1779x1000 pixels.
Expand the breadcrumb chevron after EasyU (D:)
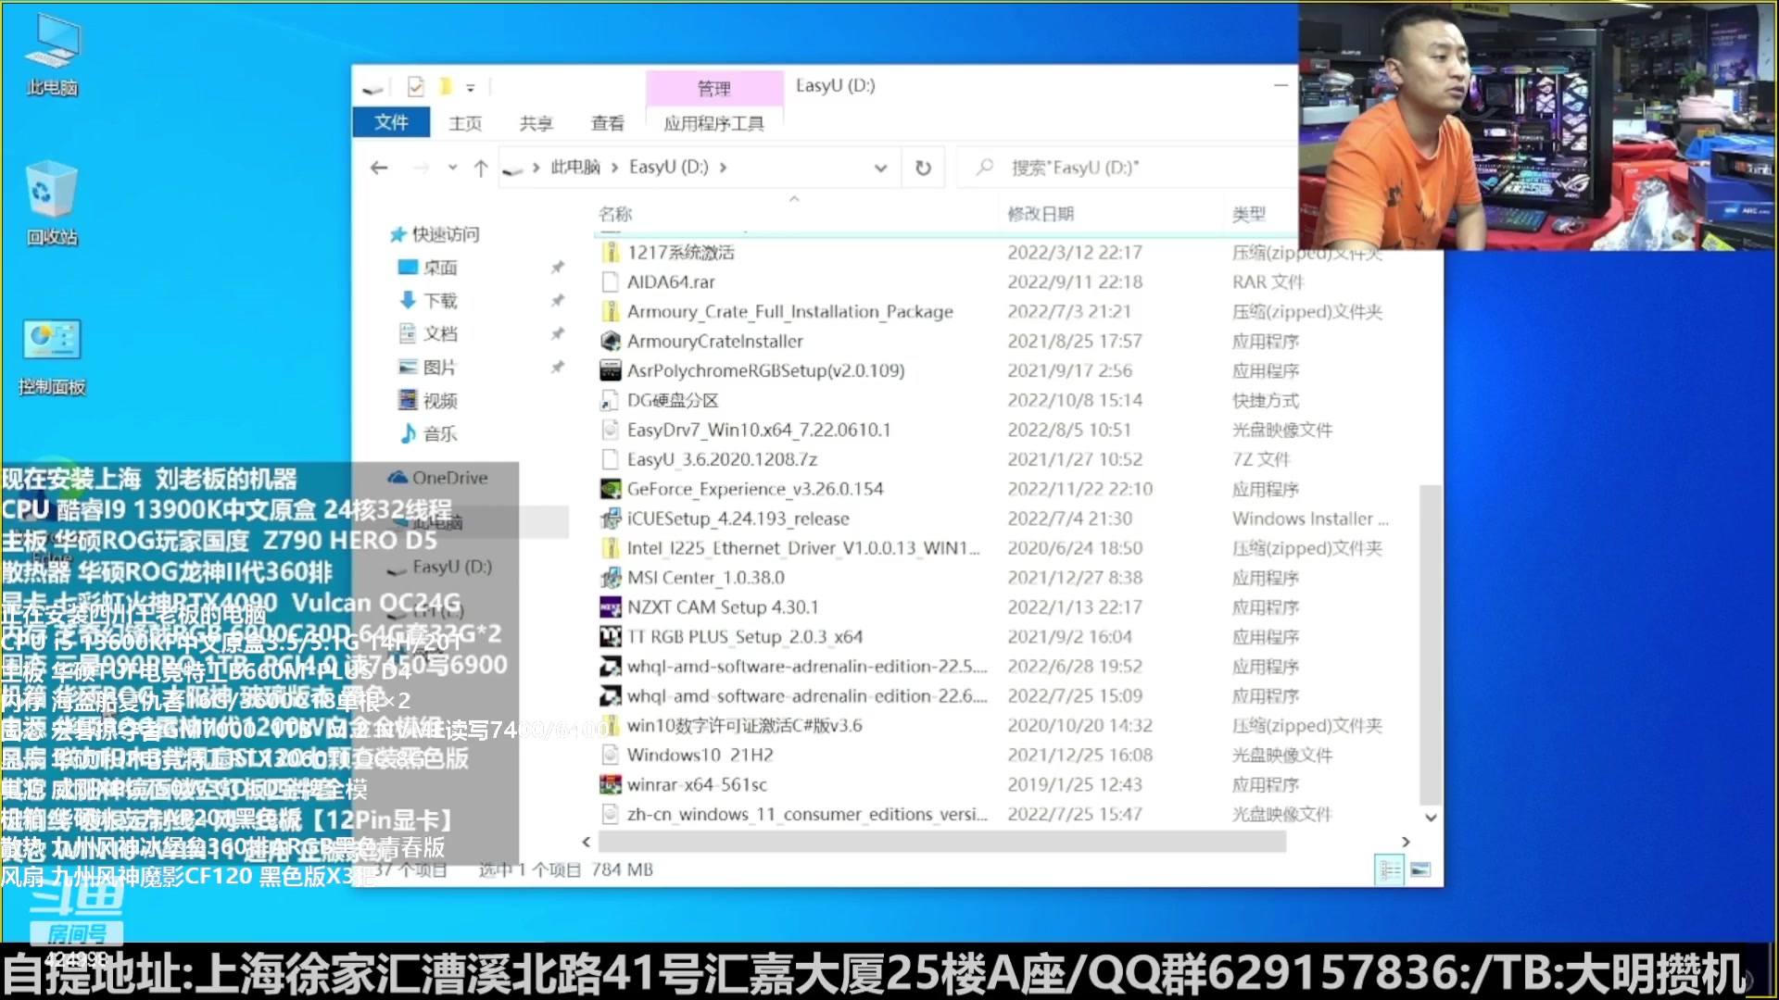(x=723, y=168)
